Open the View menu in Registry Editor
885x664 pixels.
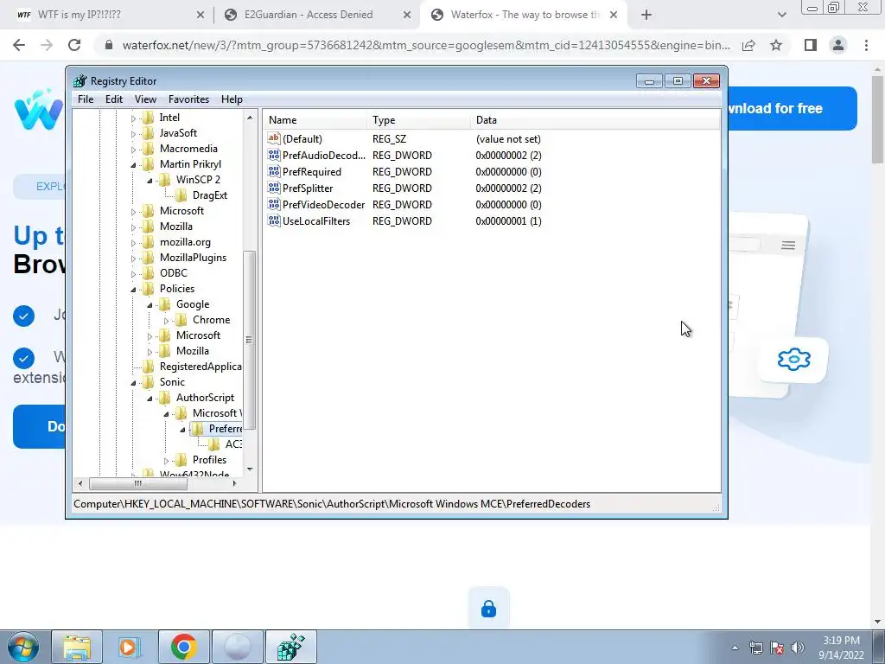click(x=145, y=99)
